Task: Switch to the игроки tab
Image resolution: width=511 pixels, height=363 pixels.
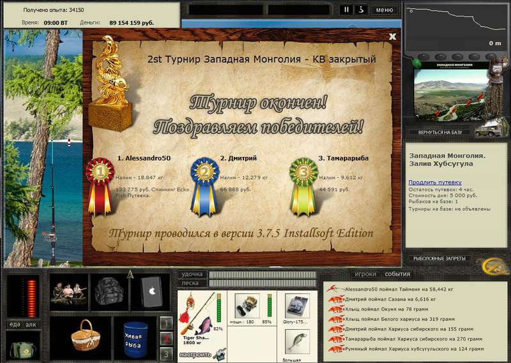Action: coord(365,274)
